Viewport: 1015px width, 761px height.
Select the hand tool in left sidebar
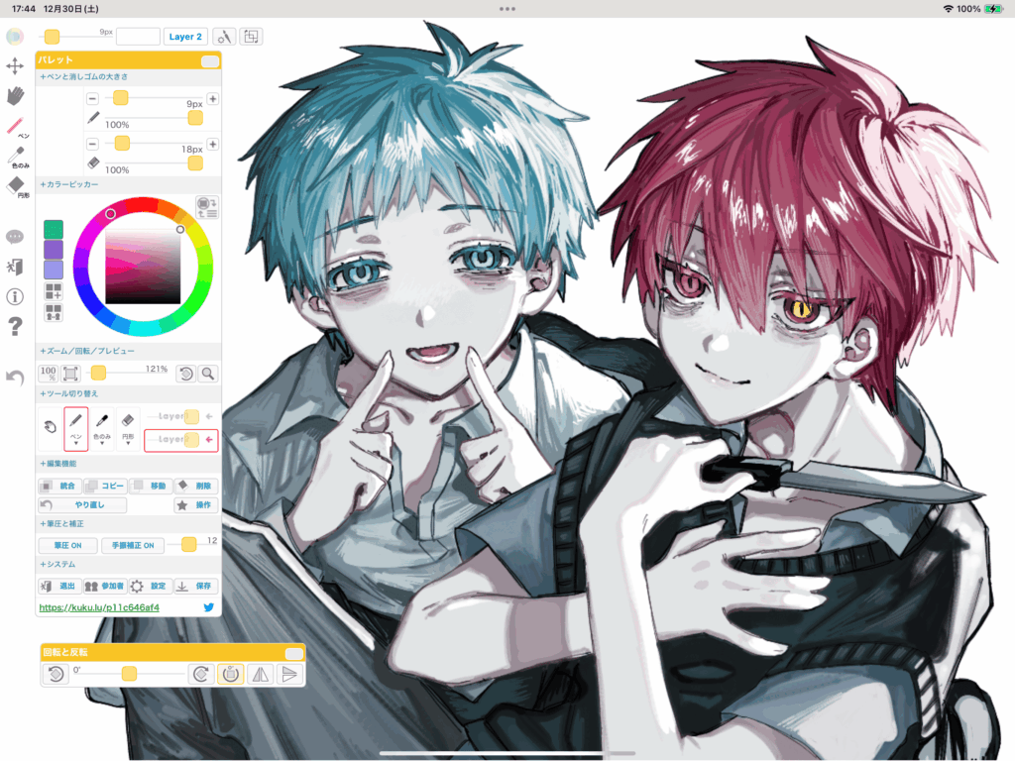coord(15,96)
